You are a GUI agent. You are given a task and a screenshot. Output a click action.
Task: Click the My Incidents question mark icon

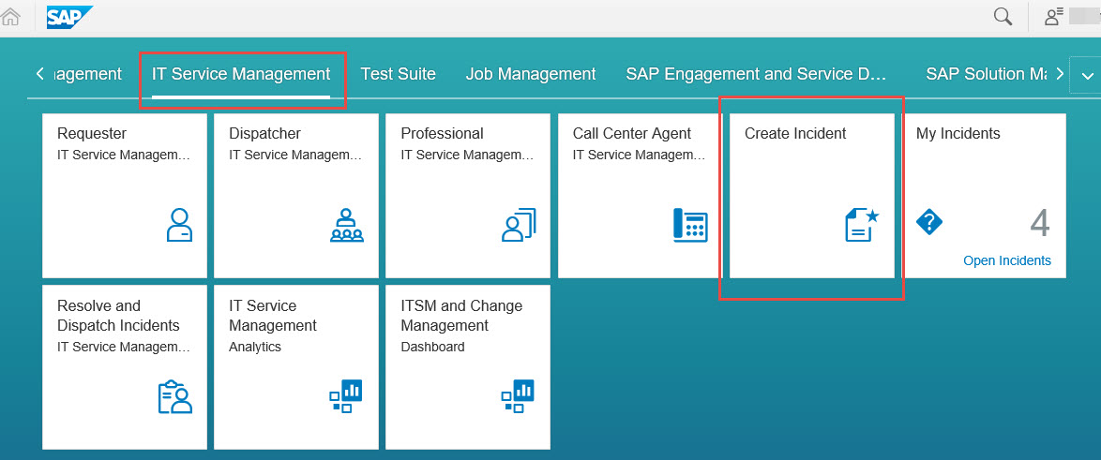coord(929,224)
